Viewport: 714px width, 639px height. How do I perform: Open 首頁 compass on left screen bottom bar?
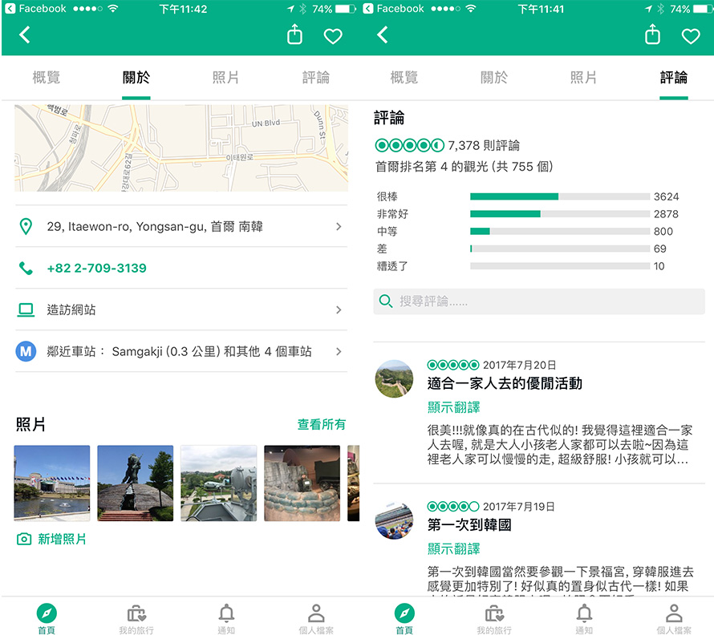coord(47,618)
